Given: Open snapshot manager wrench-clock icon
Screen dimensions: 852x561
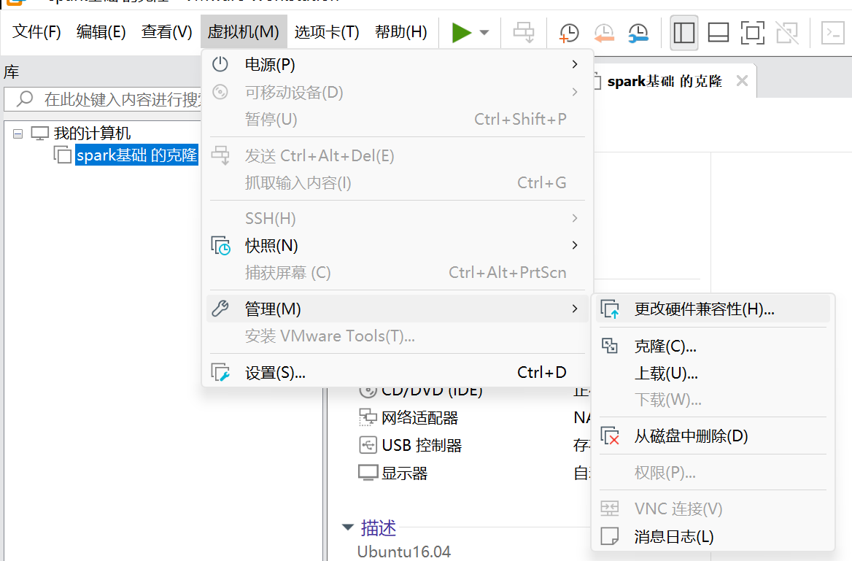Looking at the screenshot, I should point(638,33).
